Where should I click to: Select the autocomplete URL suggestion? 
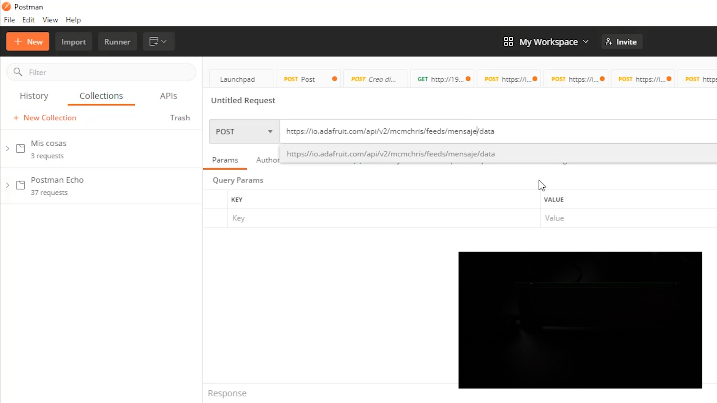point(391,153)
